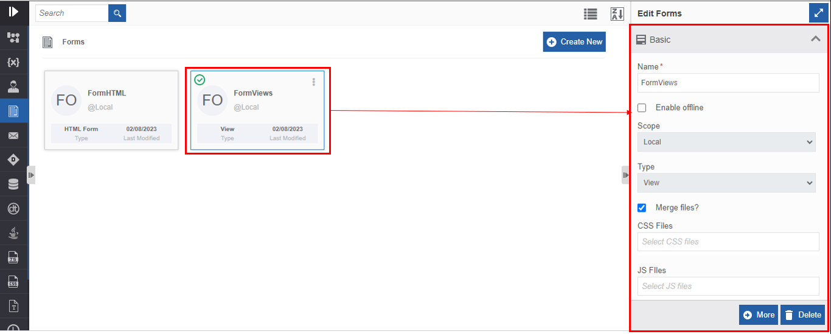Open the CSS file sidebar icon
The height and width of the screenshot is (334, 831).
click(x=13, y=282)
